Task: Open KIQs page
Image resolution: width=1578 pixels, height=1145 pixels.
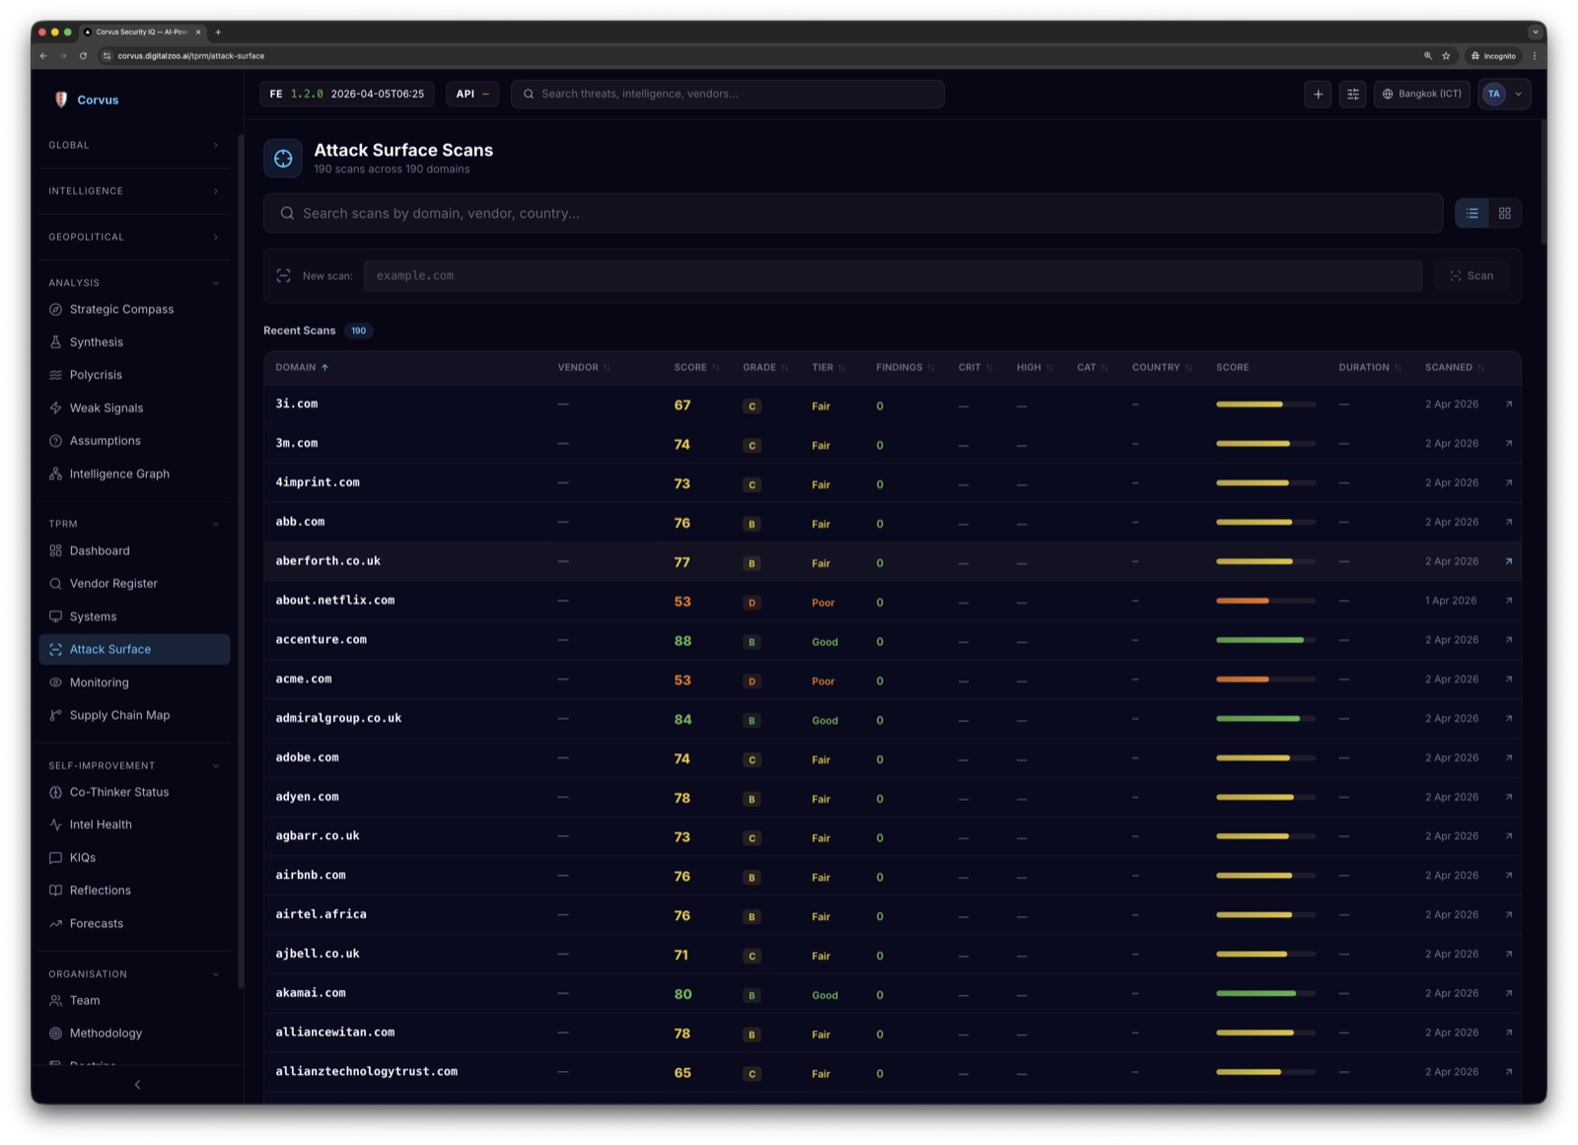Action: (x=83, y=858)
